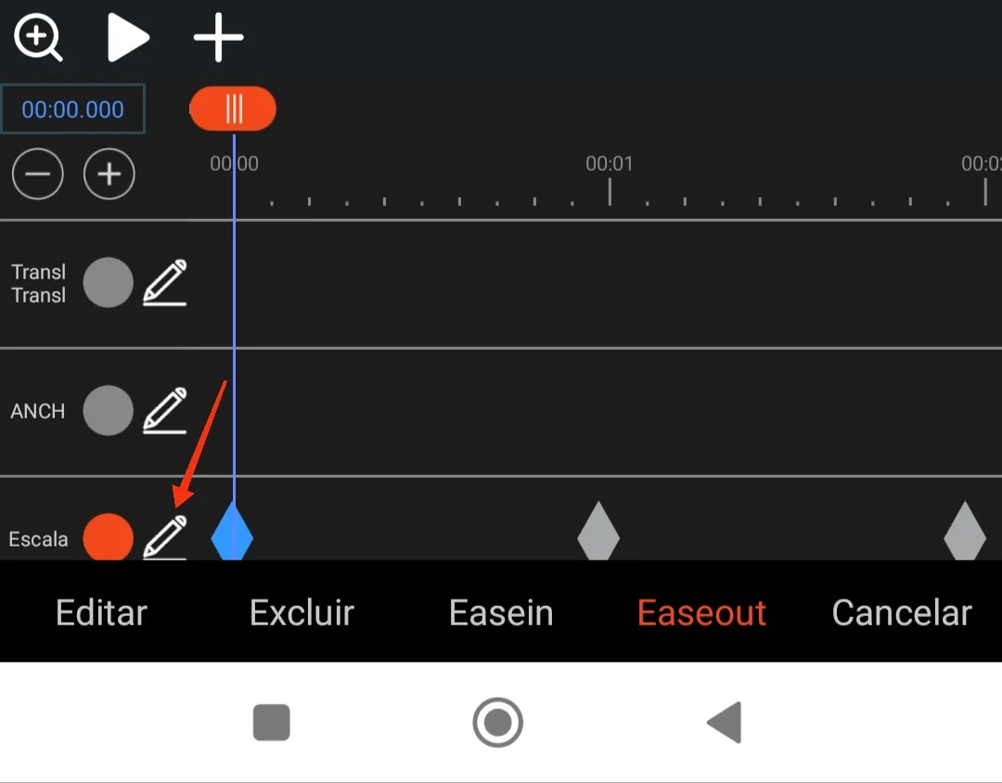The height and width of the screenshot is (783, 1002).
Task: Toggle the orange Escala record circle
Action: (108, 537)
